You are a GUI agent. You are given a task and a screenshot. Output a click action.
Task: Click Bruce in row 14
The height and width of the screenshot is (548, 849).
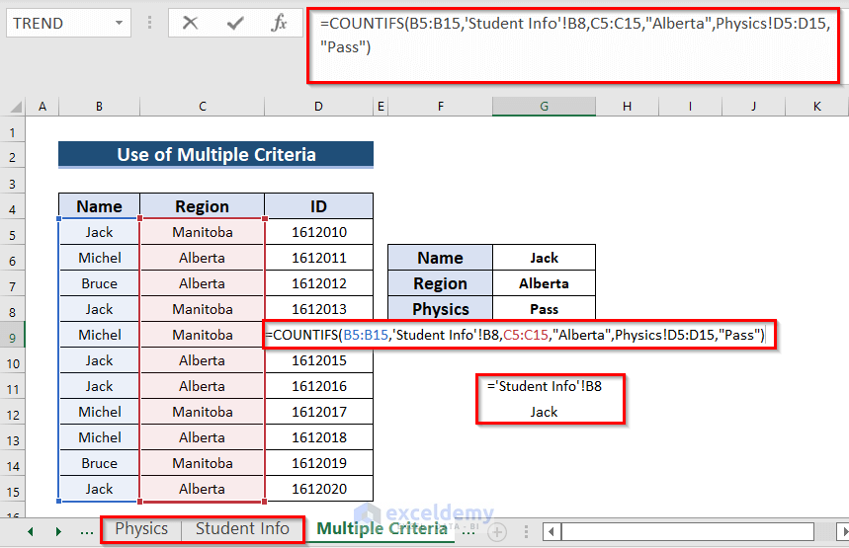pos(99,463)
